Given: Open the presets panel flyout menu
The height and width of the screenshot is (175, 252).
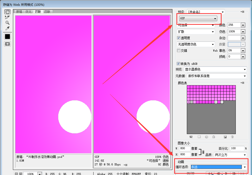Looking at the screenshot, I should point(242,11).
